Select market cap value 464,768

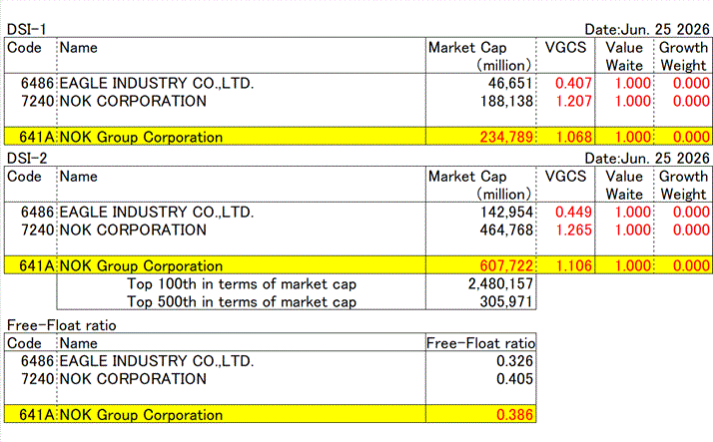click(506, 229)
